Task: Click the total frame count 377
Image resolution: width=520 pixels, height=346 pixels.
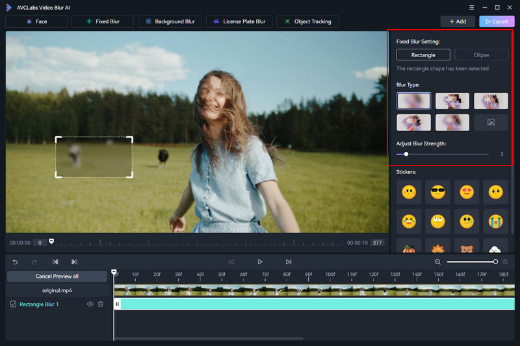Action: pos(377,243)
